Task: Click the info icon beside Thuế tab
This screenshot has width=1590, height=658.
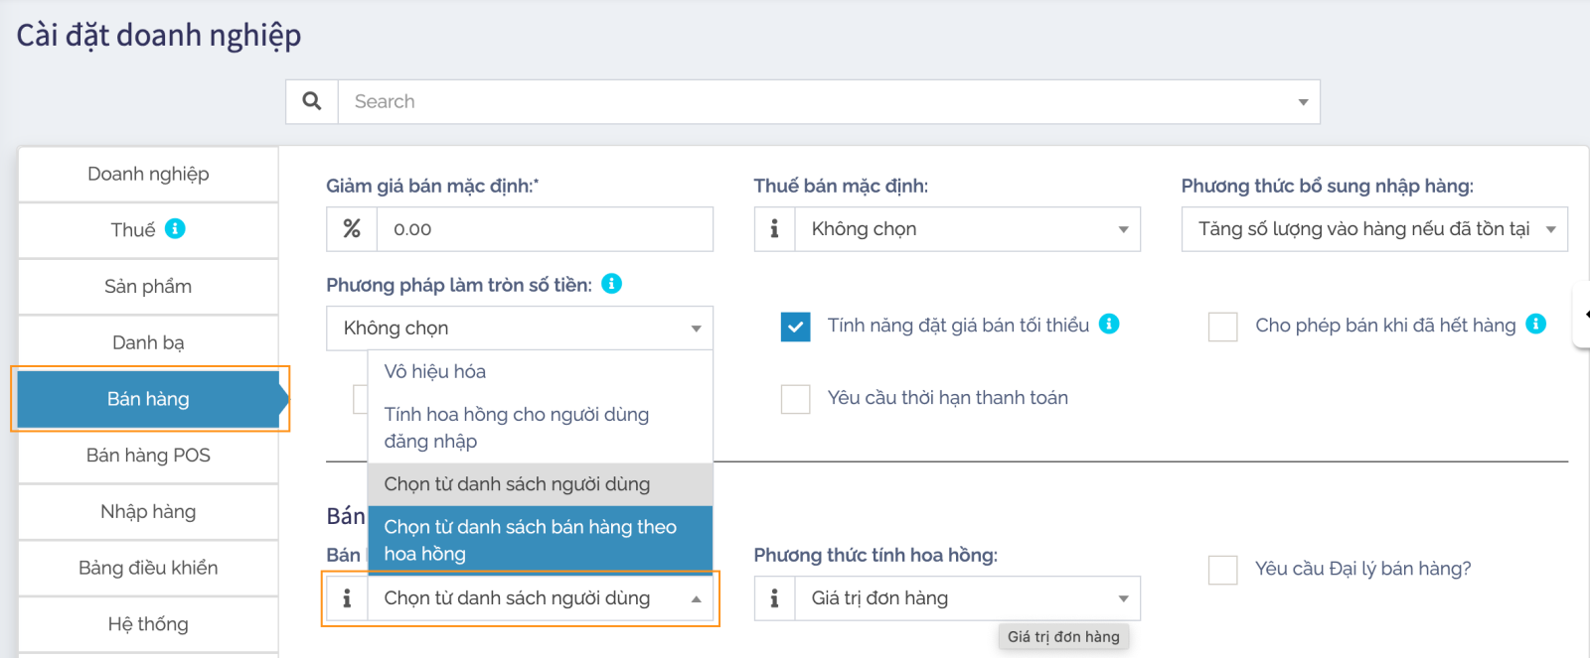Action: click(x=175, y=228)
